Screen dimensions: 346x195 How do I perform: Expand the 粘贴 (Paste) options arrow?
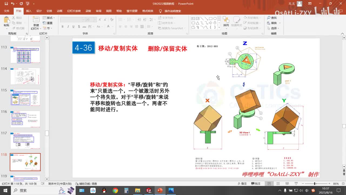6,28
